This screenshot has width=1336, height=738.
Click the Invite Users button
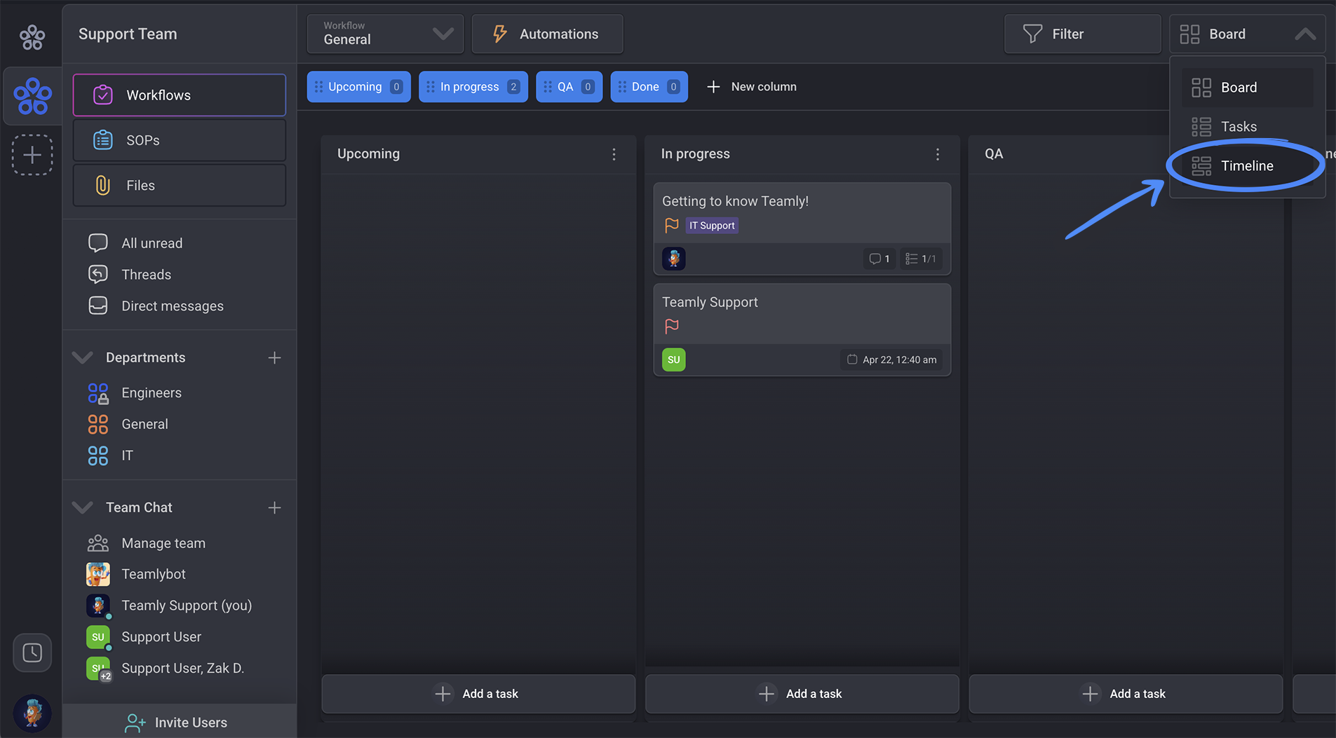(x=180, y=722)
